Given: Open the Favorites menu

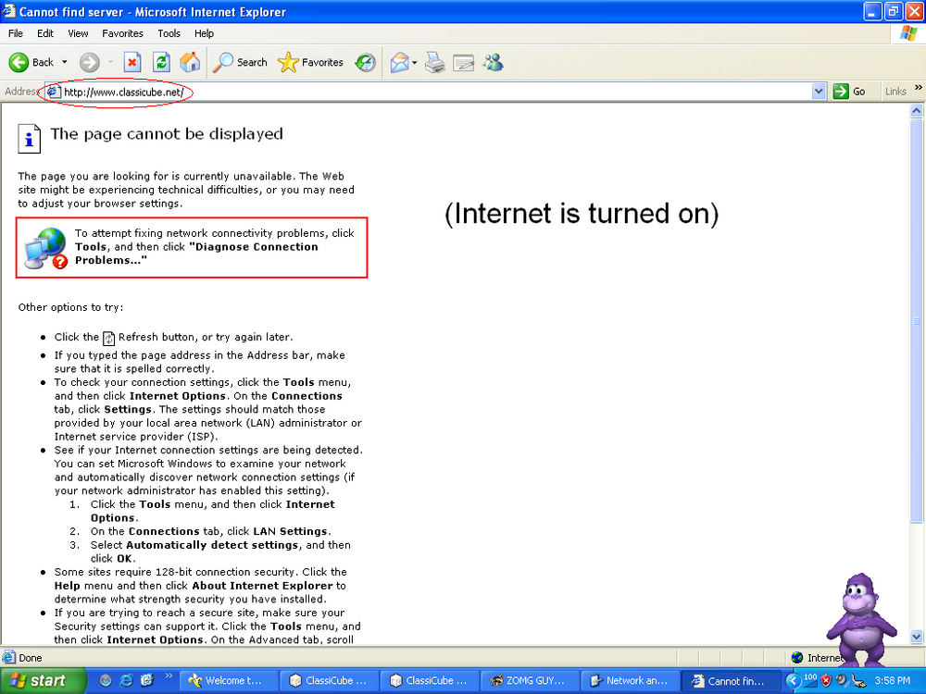Looking at the screenshot, I should (x=123, y=33).
